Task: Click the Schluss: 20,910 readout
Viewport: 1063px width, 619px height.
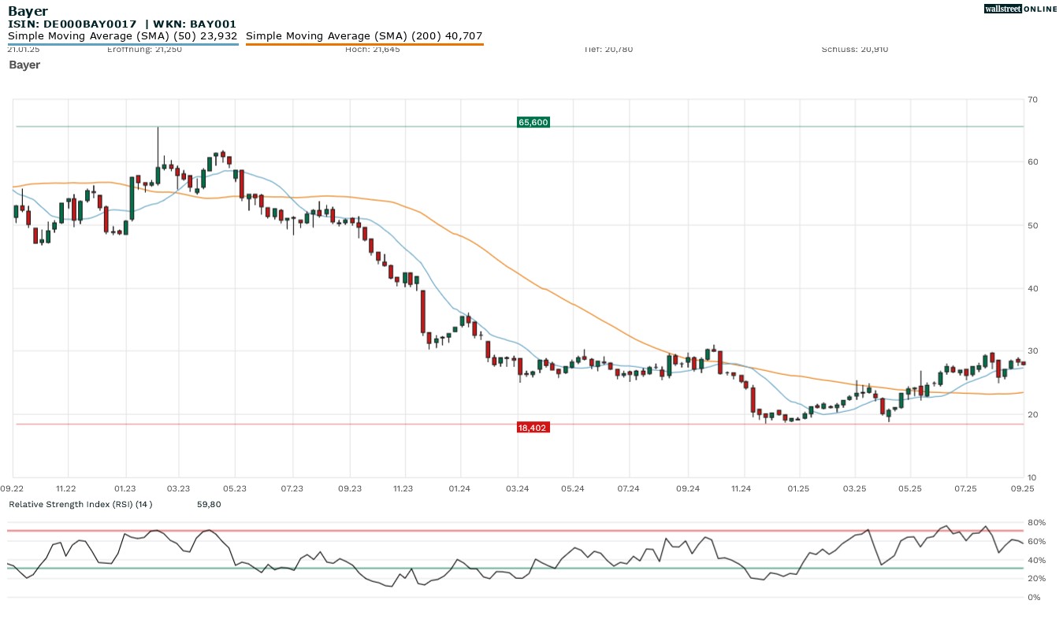Action: pos(854,49)
